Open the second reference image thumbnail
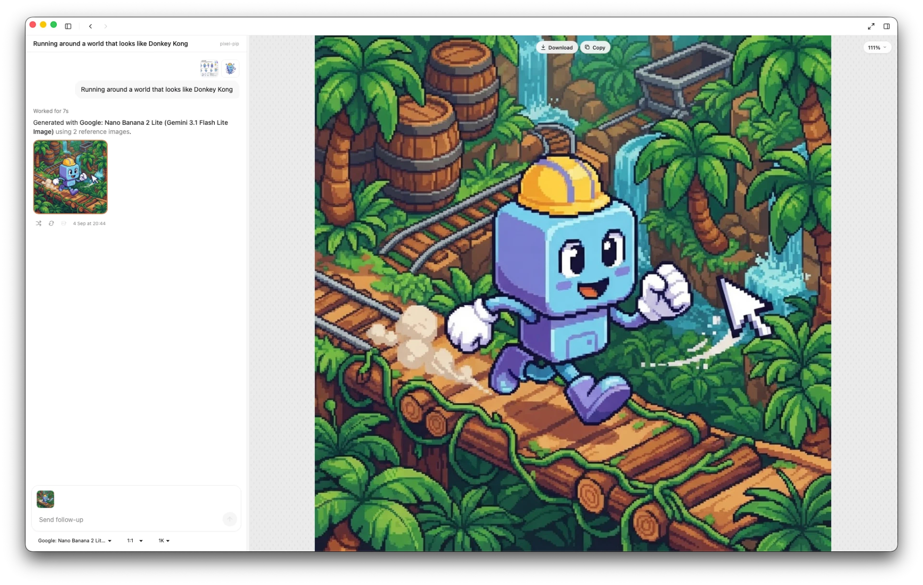The height and width of the screenshot is (585, 923). pos(230,68)
